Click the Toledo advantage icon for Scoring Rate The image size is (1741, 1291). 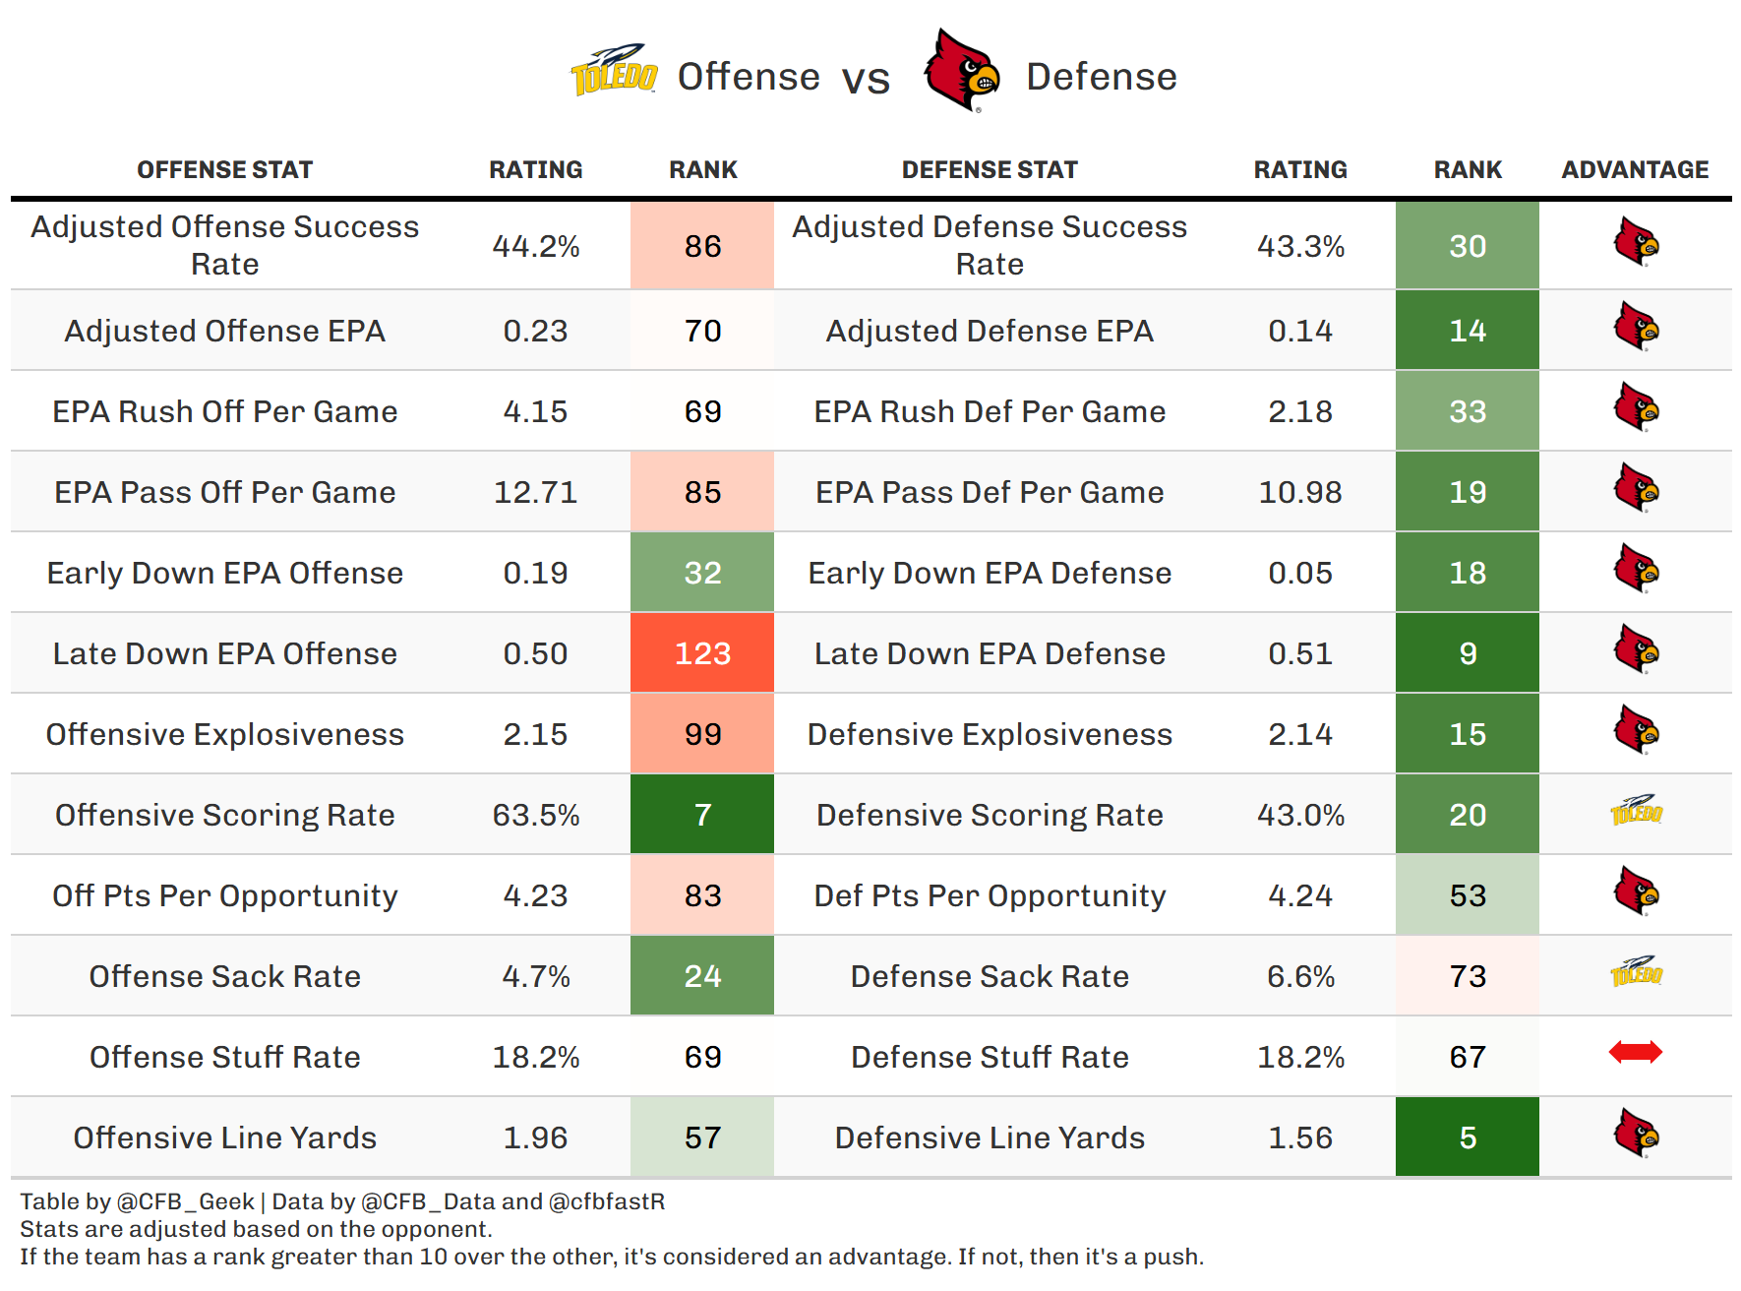pos(1636,811)
